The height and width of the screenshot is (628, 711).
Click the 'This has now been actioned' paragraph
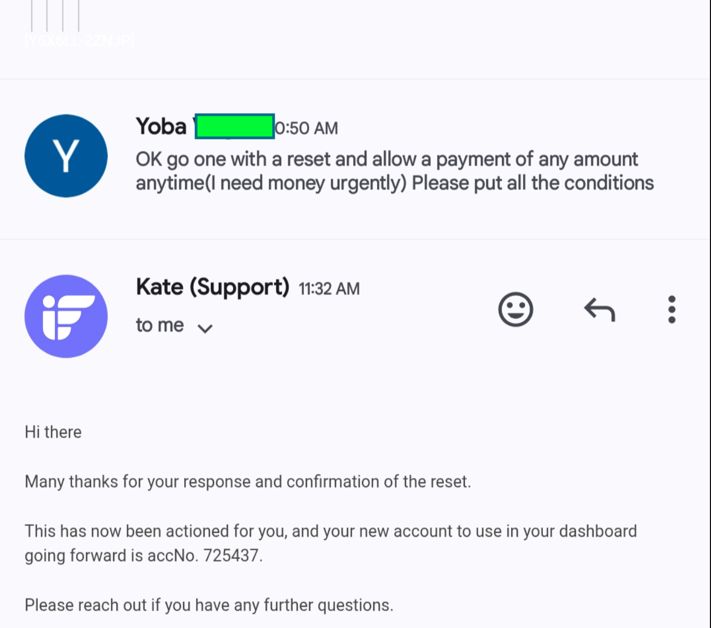[331, 532]
